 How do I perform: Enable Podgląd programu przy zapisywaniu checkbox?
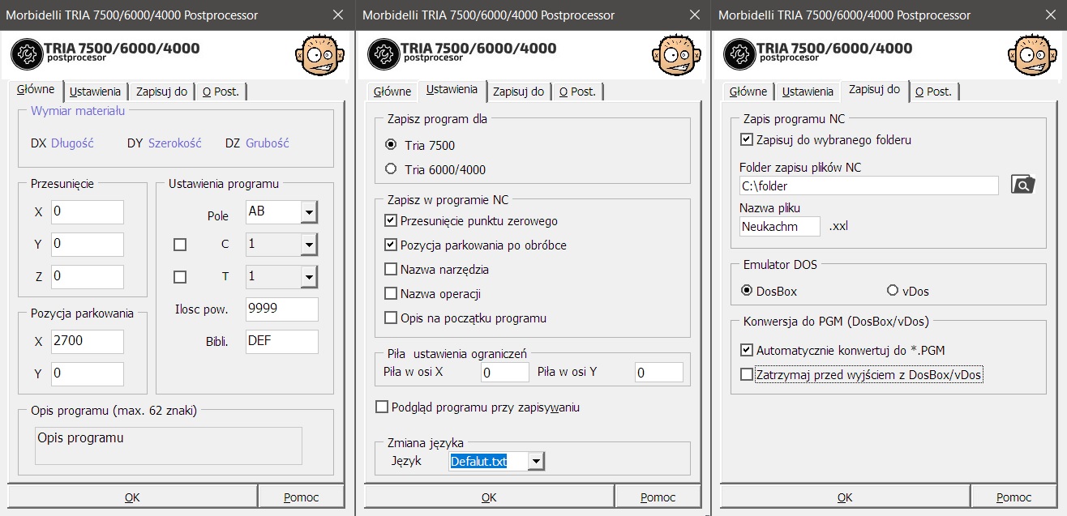point(382,407)
